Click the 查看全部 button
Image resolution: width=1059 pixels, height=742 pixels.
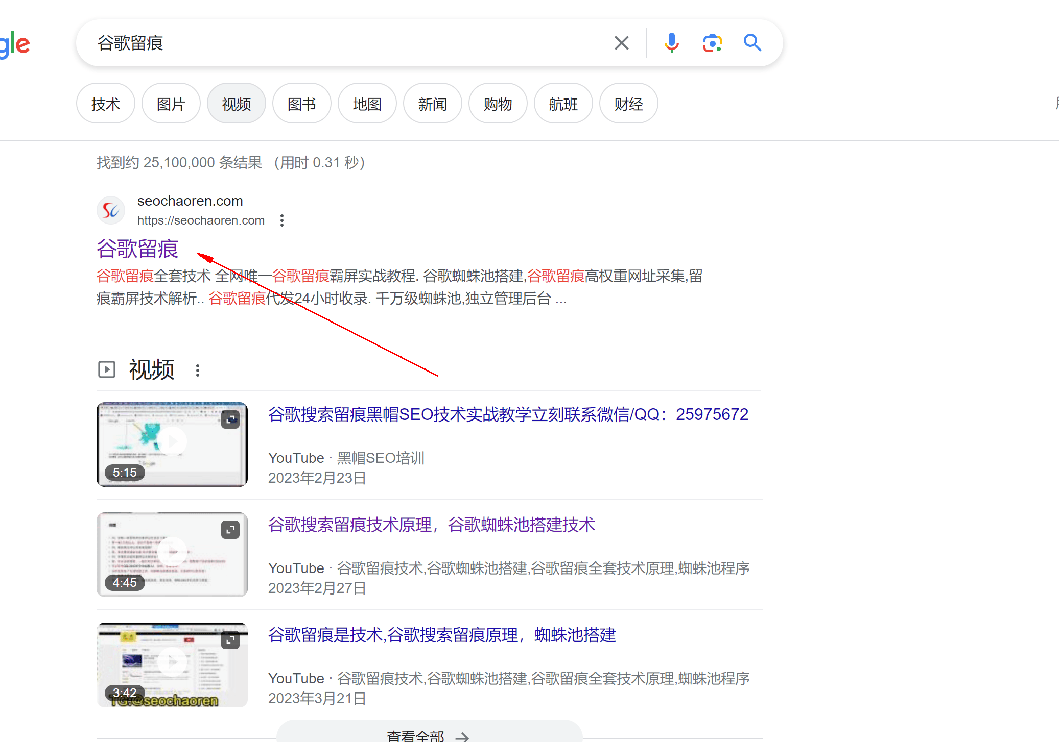(429, 735)
